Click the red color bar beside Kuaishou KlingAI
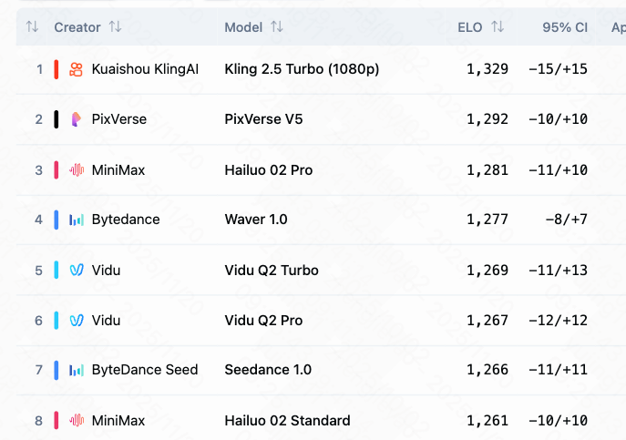 [56, 69]
